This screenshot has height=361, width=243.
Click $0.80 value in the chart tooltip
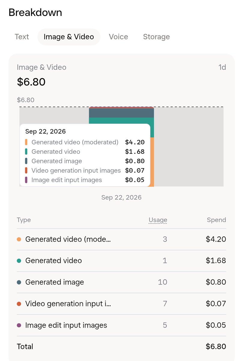pos(135,161)
